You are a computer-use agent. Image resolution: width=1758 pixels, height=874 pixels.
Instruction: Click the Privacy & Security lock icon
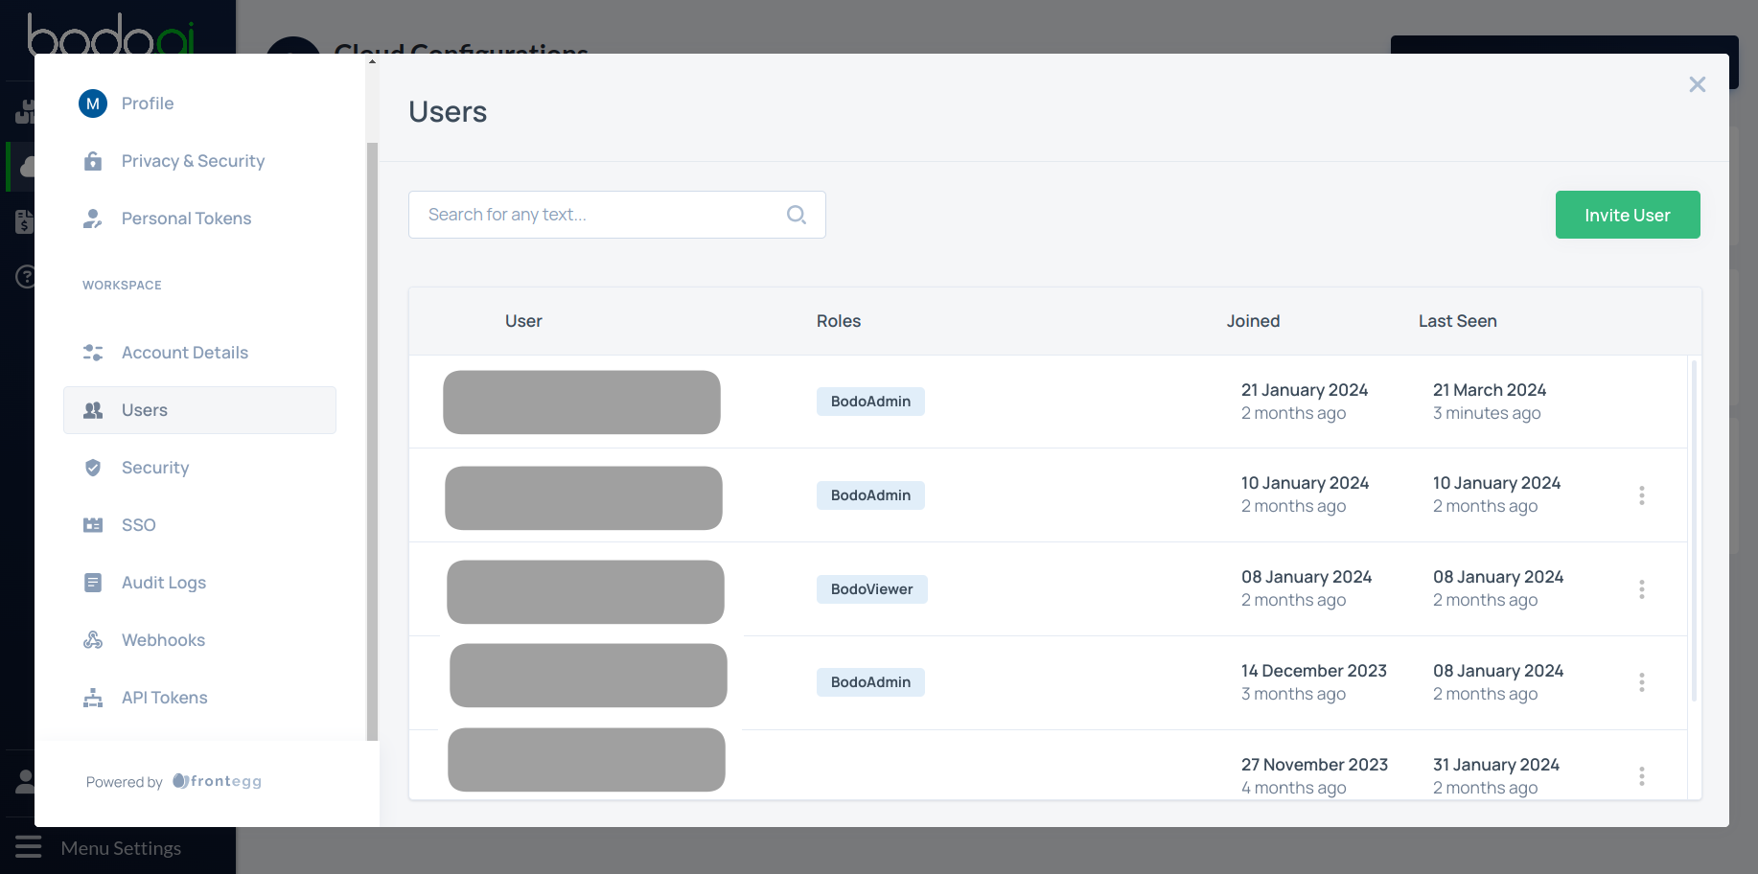click(x=92, y=160)
